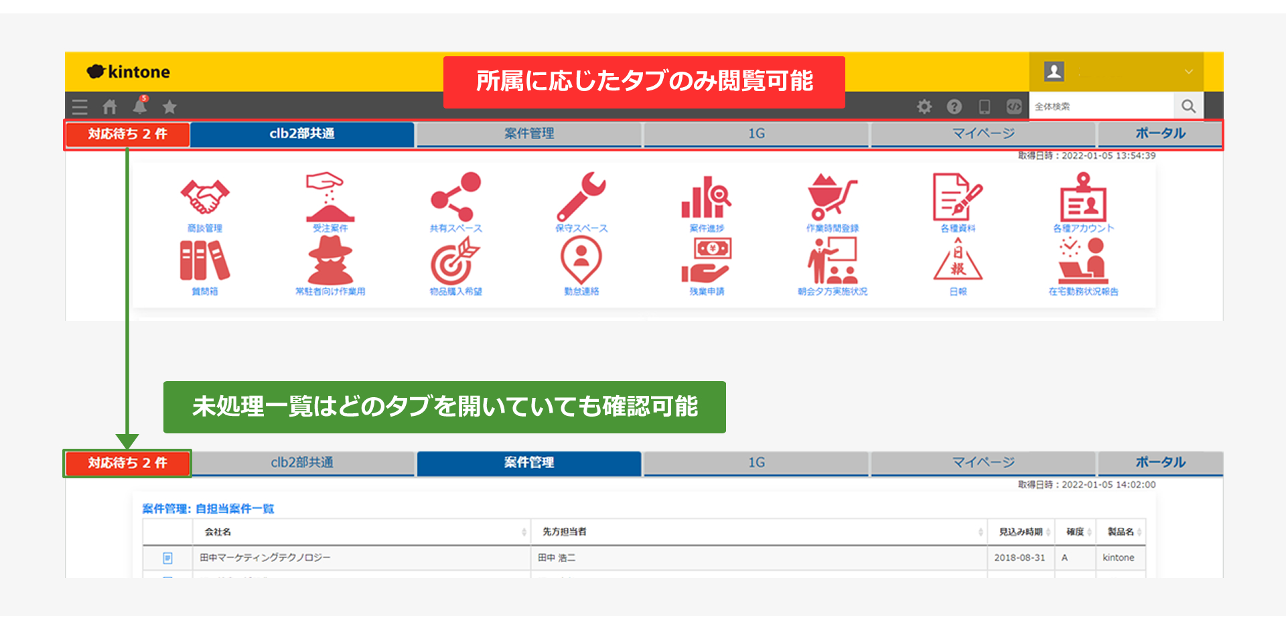Click the mobile view phone icon
This screenshot has width=1286, height=643.
[x=985, y=106]
